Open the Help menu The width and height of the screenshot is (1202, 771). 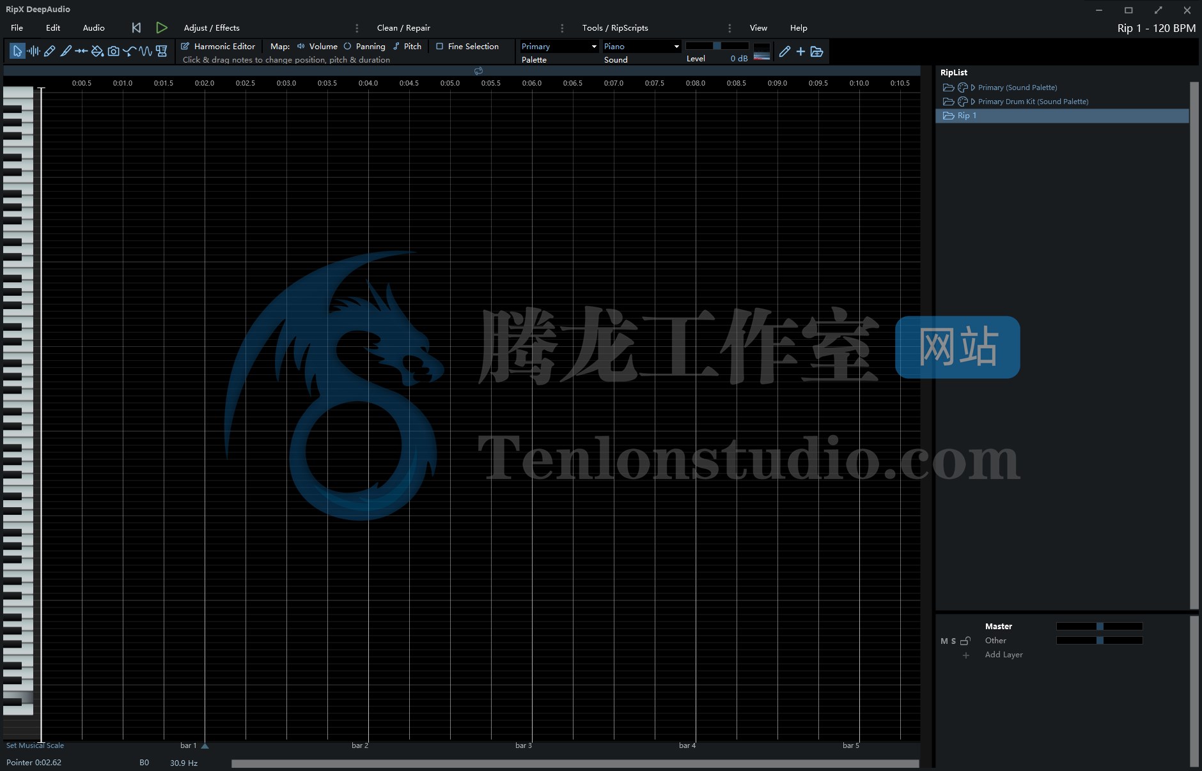click(x=799, y=27)
